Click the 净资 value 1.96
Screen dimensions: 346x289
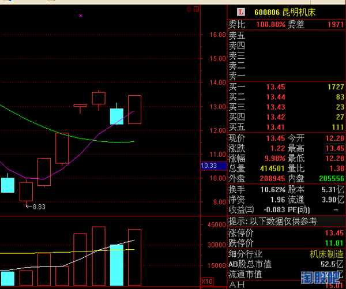(278, 200)
